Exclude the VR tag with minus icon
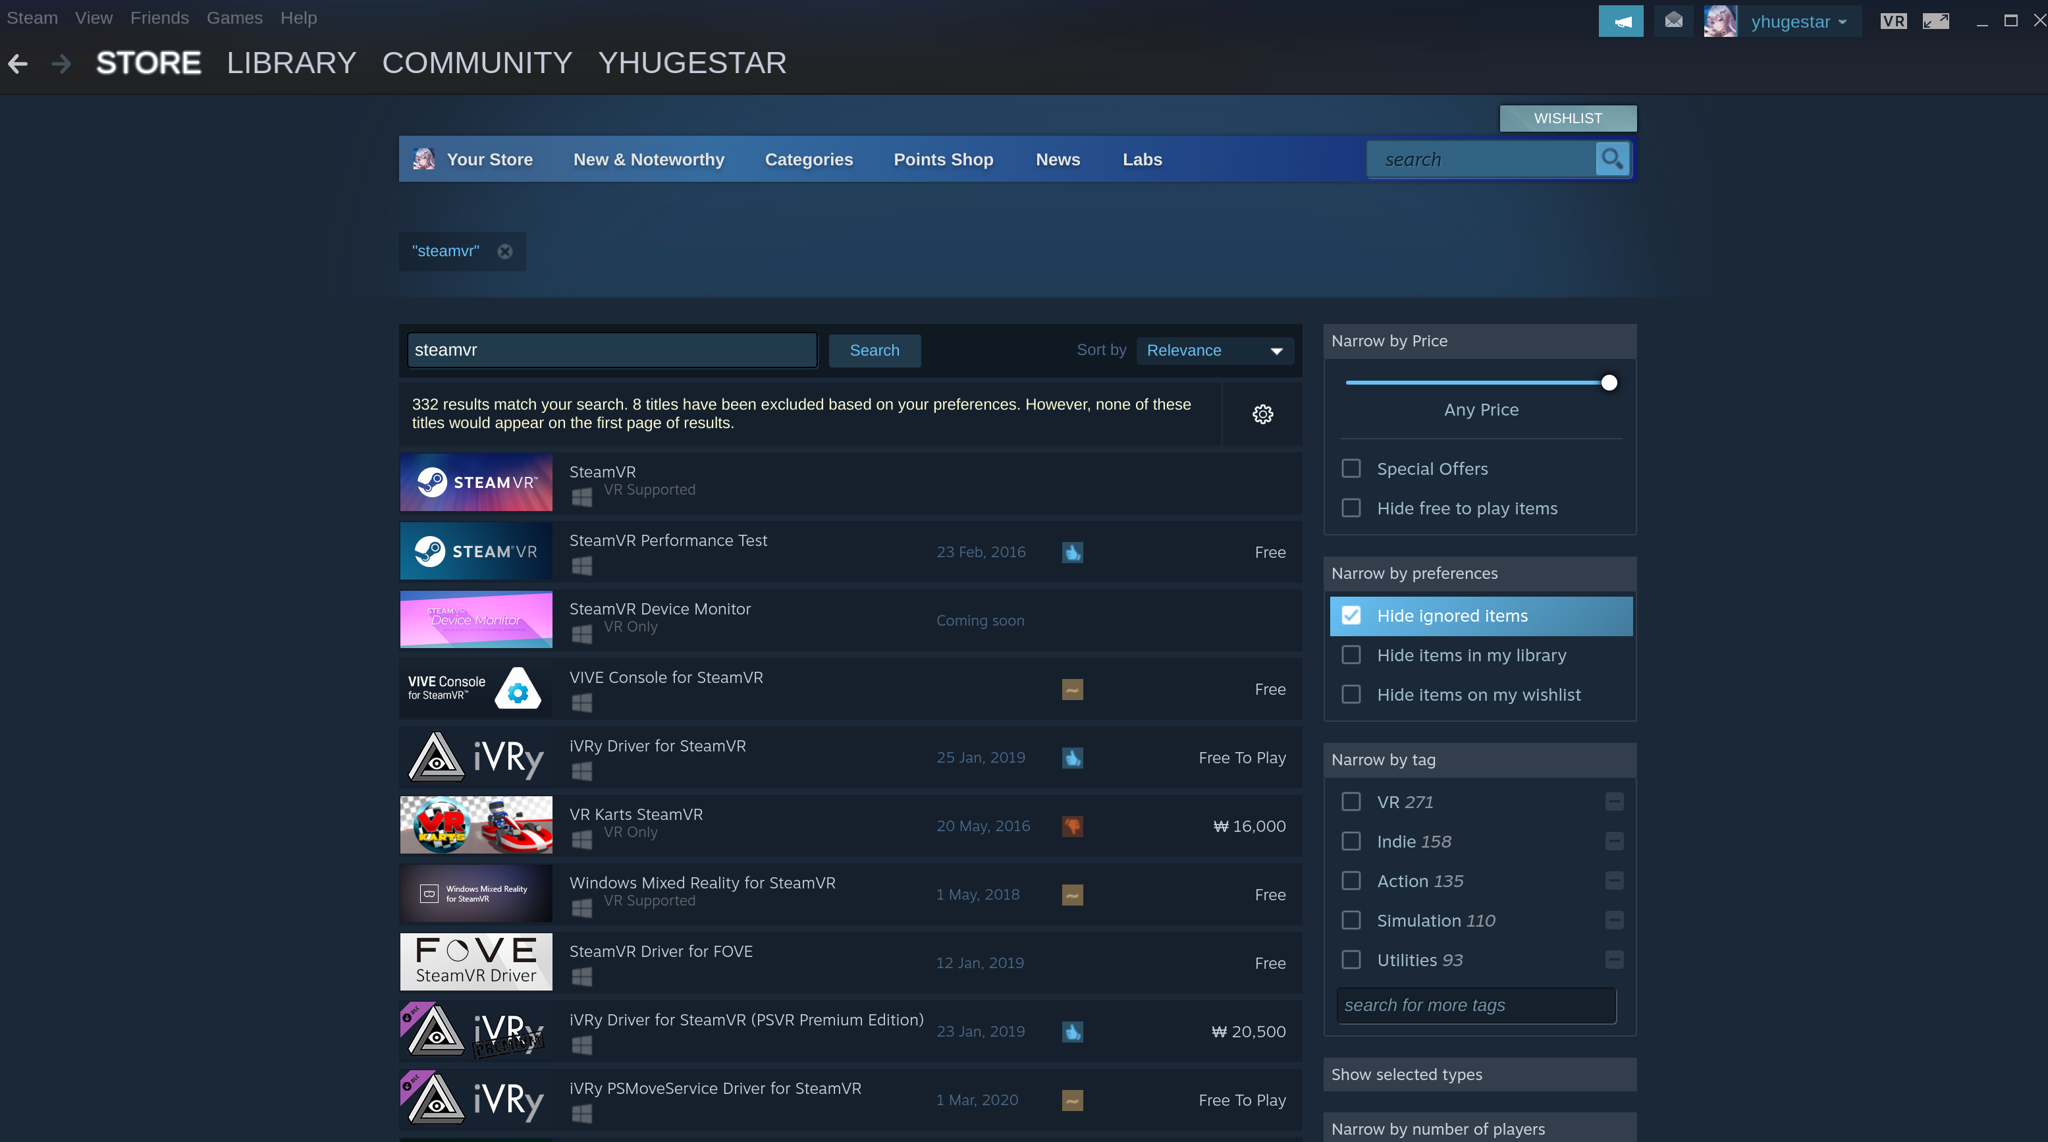 (x=1613, y=802)
